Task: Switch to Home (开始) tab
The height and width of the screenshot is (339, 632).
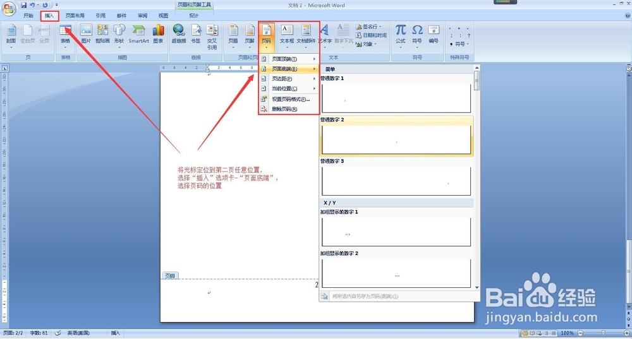Action: (x=28, y=15)
